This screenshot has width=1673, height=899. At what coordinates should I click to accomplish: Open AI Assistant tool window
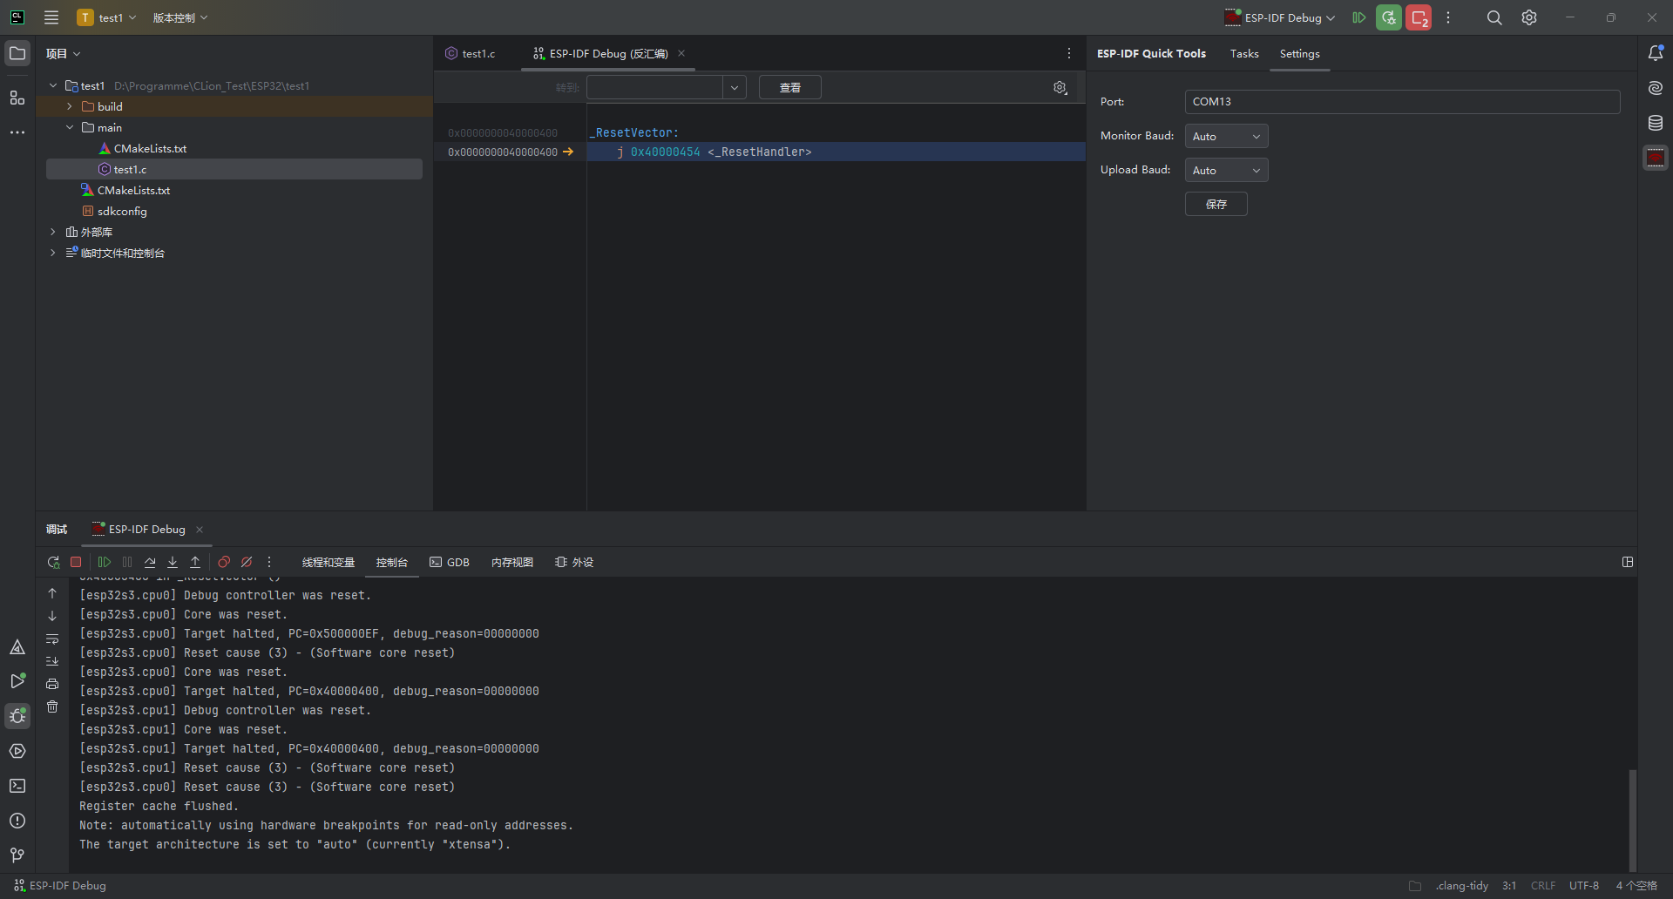pyautogui.click(x=1656, y=88)
